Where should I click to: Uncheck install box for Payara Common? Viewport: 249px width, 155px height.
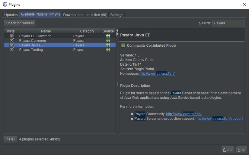pos(11,40)
